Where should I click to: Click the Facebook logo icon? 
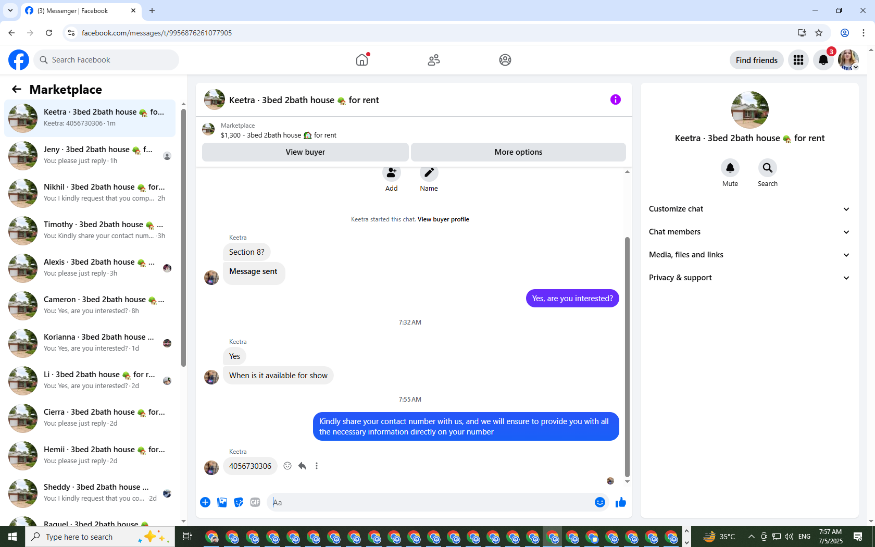click(x=19, y=60)
